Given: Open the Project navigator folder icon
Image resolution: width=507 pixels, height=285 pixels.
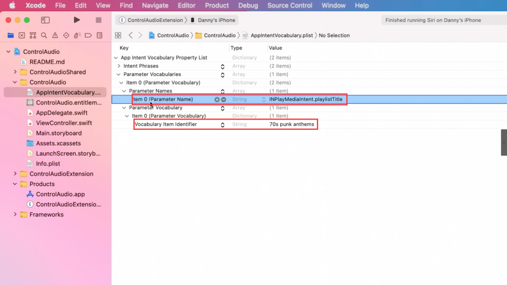Looking at the screenshot, I should 11,35.
